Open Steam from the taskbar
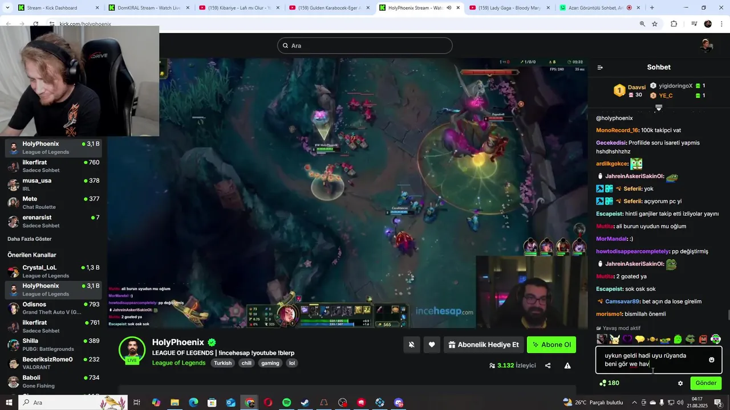 point(305,403)
